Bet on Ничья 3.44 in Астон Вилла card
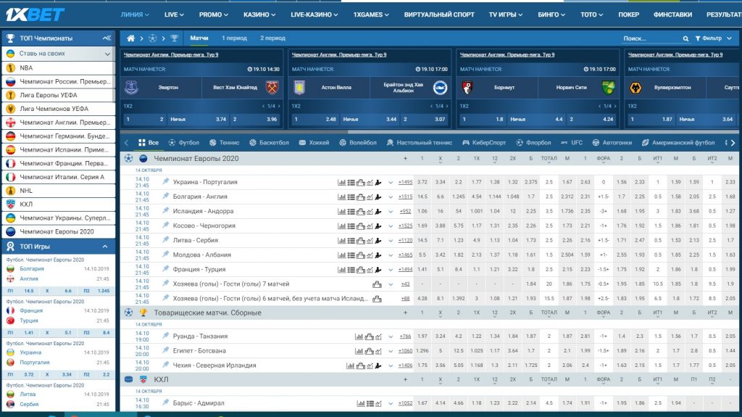742x417 pixels. click(370, 120)
